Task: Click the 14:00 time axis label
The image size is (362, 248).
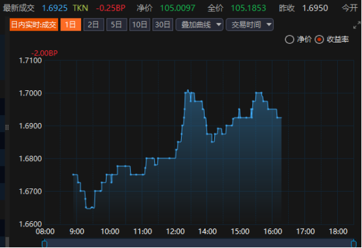Action: coord(207,232)
